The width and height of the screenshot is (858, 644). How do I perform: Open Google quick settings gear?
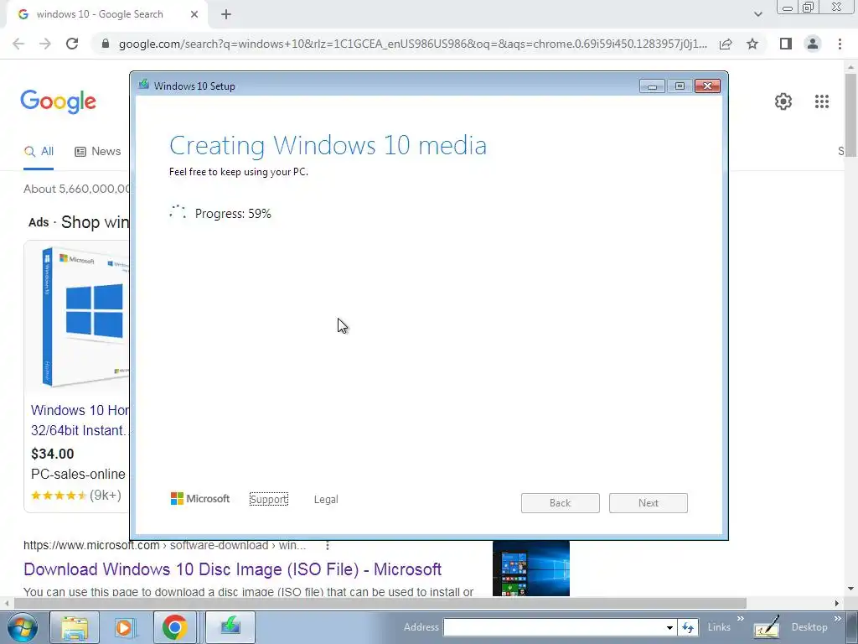coord(783,101)
